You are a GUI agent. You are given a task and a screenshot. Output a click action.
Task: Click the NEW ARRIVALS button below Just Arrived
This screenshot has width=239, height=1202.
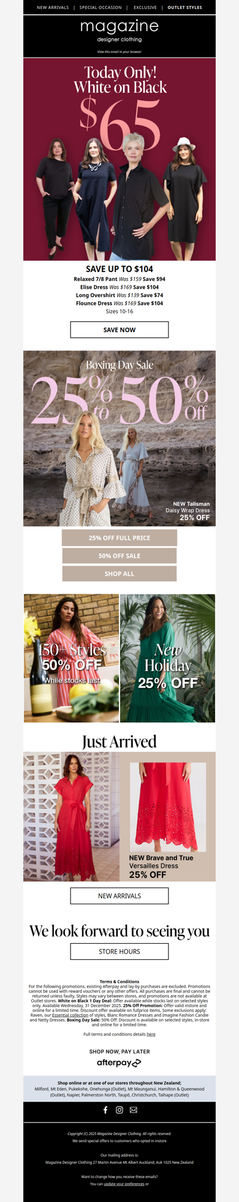pyautogui.click(x=119, y=896)
